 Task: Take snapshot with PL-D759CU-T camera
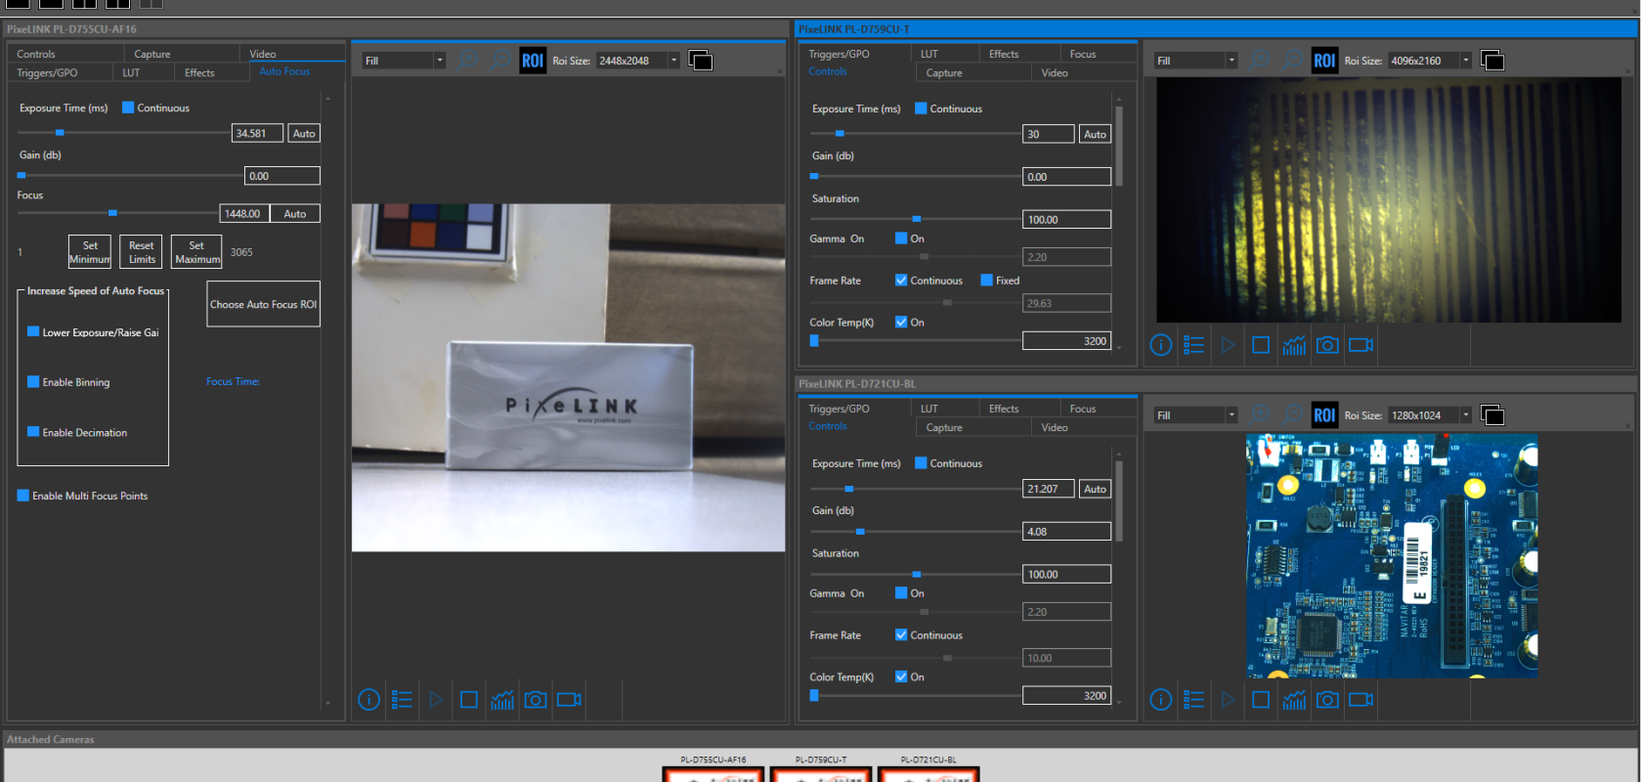click(1327, 345)
